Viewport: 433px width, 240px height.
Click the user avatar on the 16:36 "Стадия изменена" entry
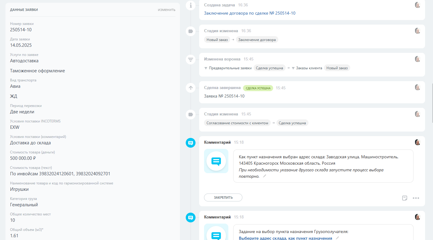(x=417, y=31)
